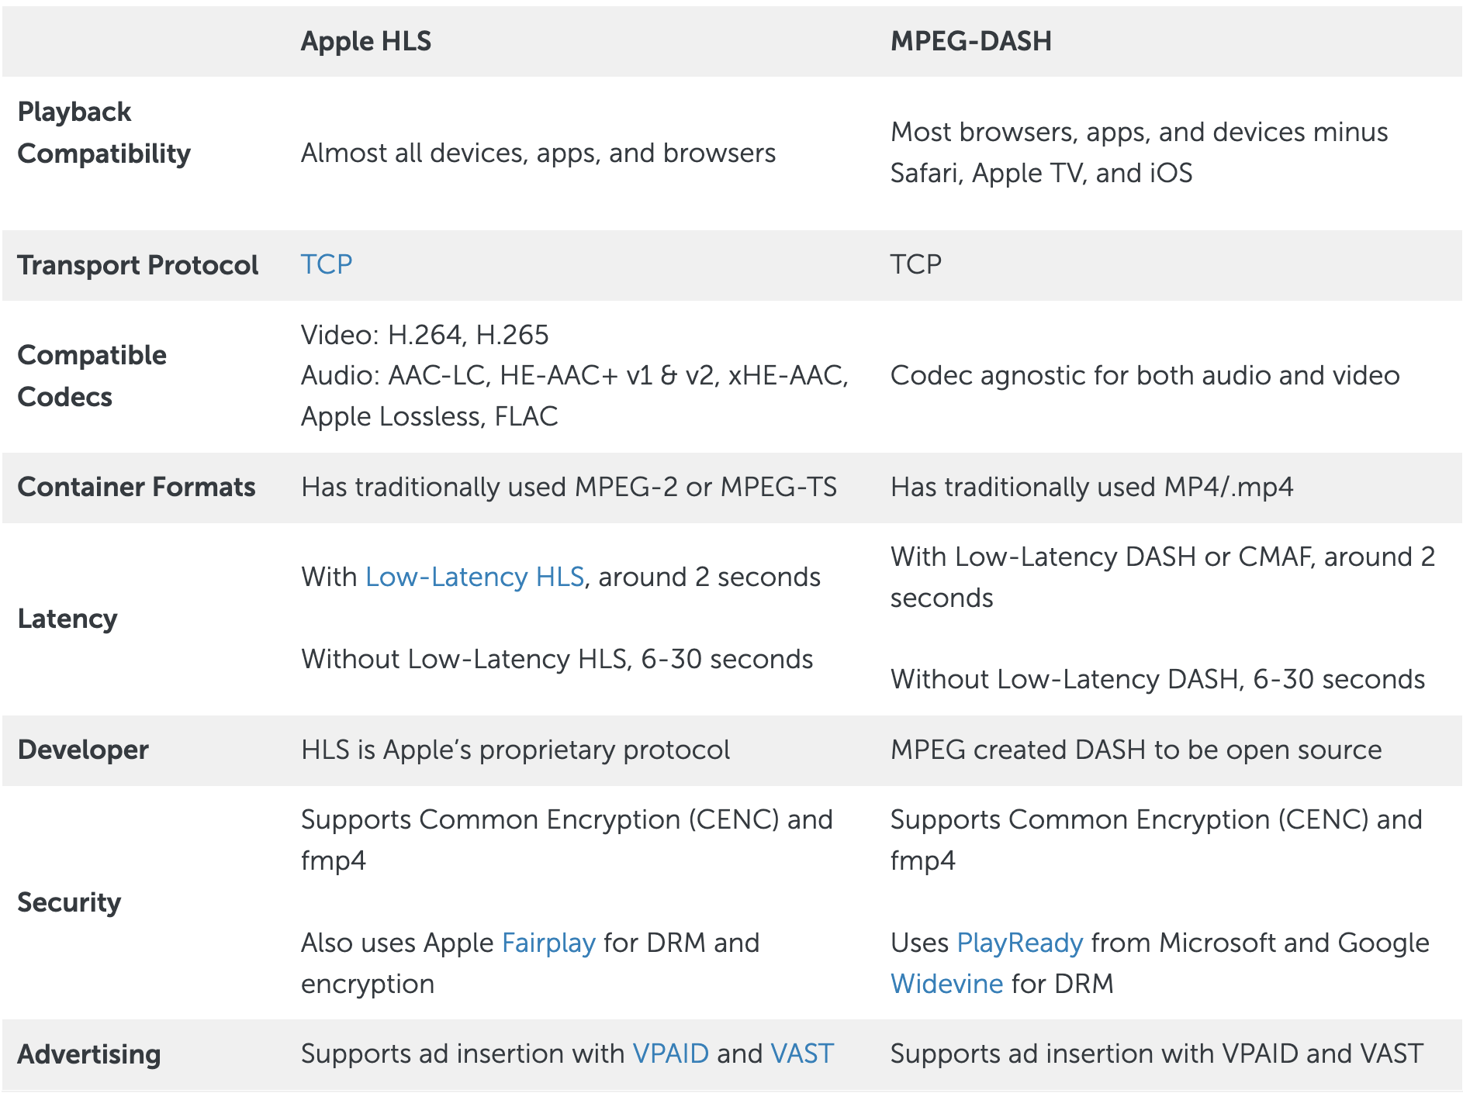This screenshot has width=1463, height=1093.
Task: Click 'Codec agnostic for both audio and video'
Action: [1145, 375]
